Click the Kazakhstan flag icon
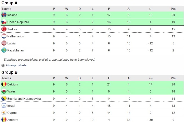The width and height of the screenshot is (184, 122). coord(4,50)
